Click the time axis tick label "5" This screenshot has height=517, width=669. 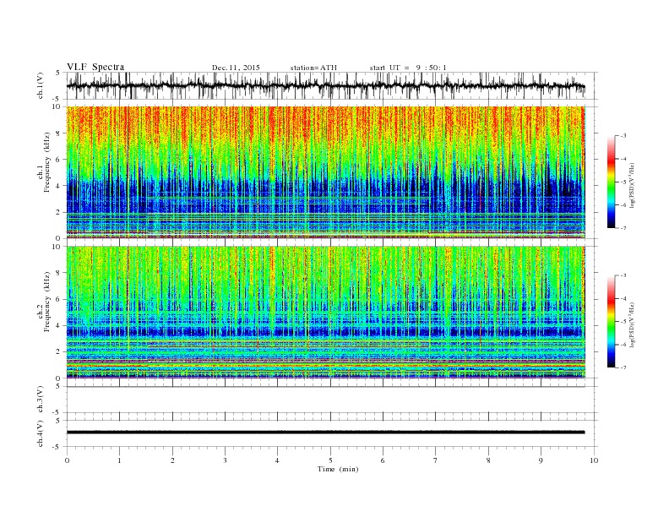click(330, 460)
